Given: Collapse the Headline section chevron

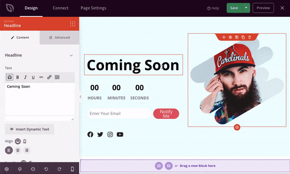Looking at the screenshot, I should [71, 55].
